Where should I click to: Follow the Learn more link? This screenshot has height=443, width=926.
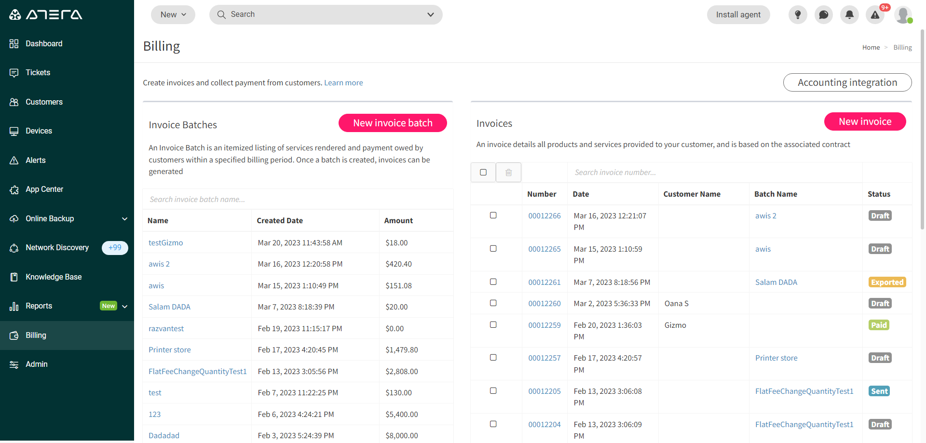point(343,83)
